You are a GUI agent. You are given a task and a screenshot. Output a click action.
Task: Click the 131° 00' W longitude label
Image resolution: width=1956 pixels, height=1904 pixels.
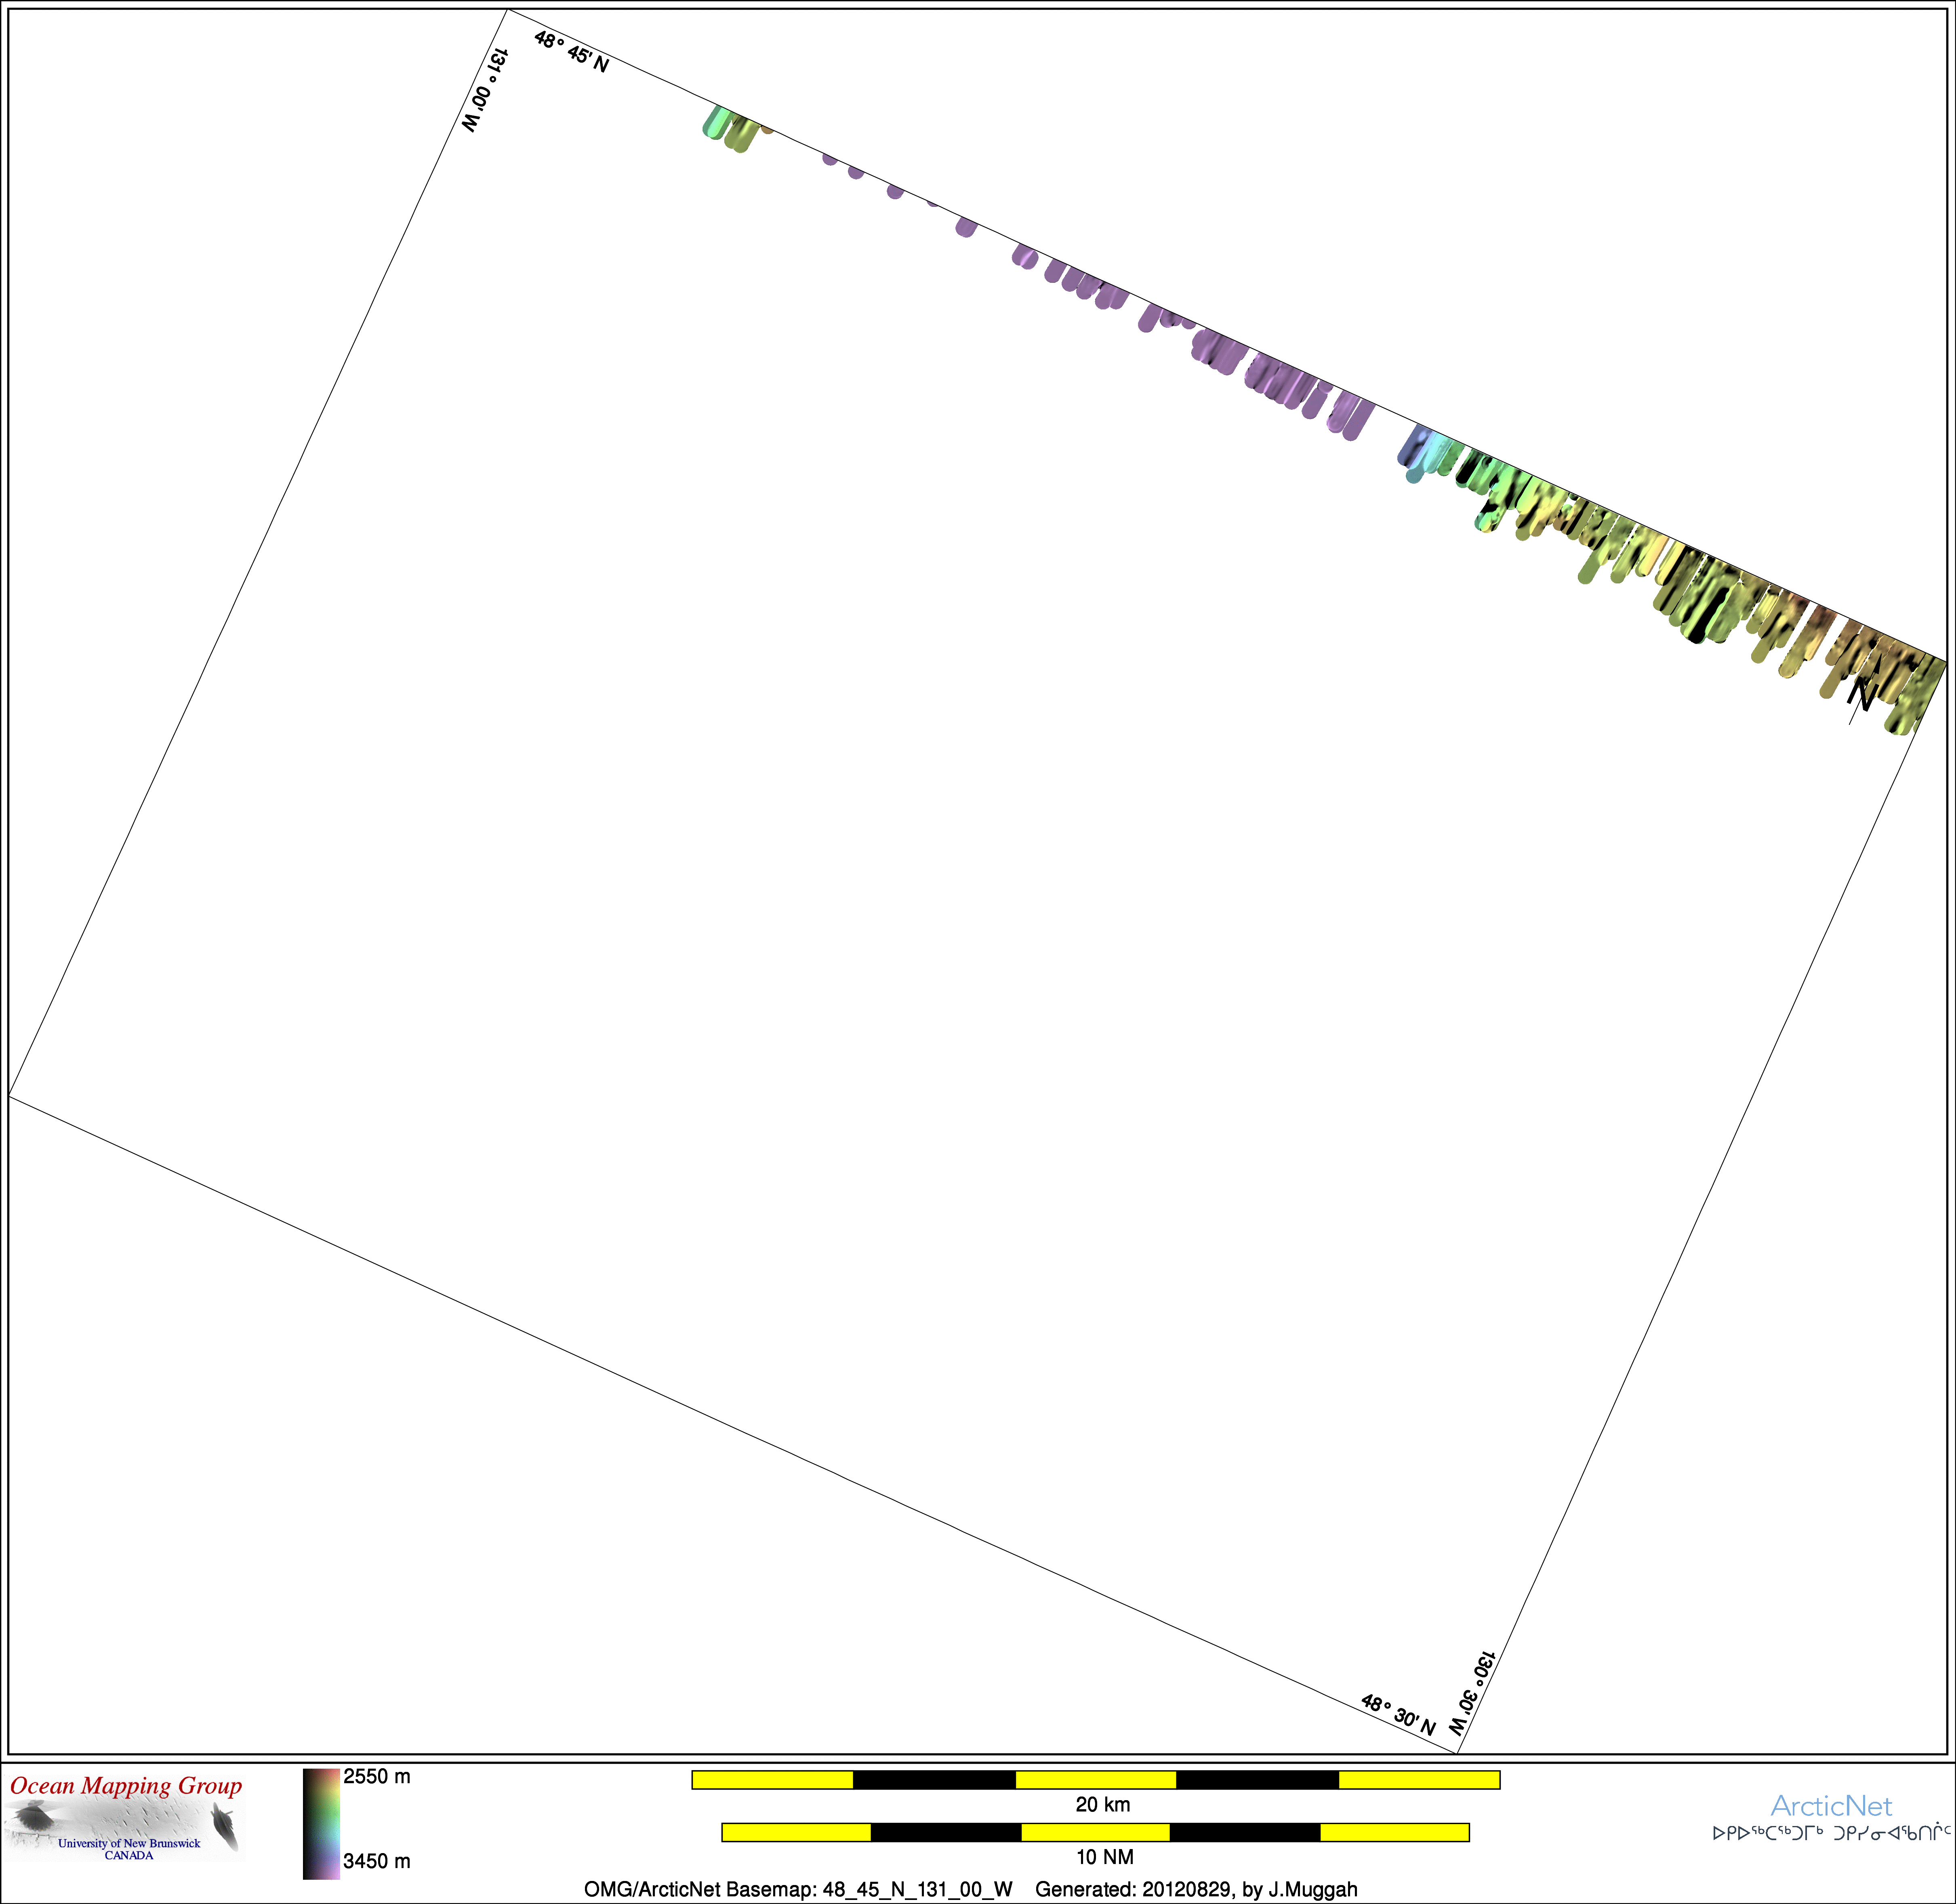point(486,91)
